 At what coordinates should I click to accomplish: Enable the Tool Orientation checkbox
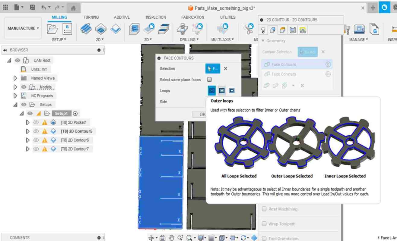pyautogui.click(x=264, y=238)
